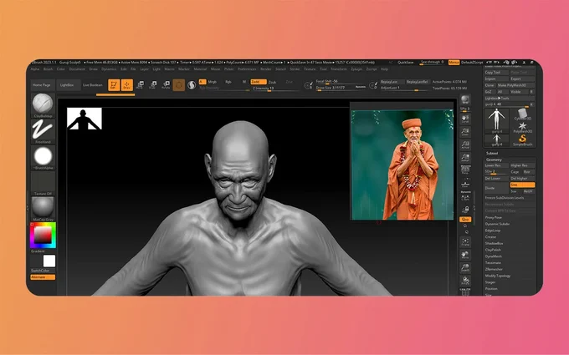Click the sculptris-style sphere icon

click(x=192, y=85)
